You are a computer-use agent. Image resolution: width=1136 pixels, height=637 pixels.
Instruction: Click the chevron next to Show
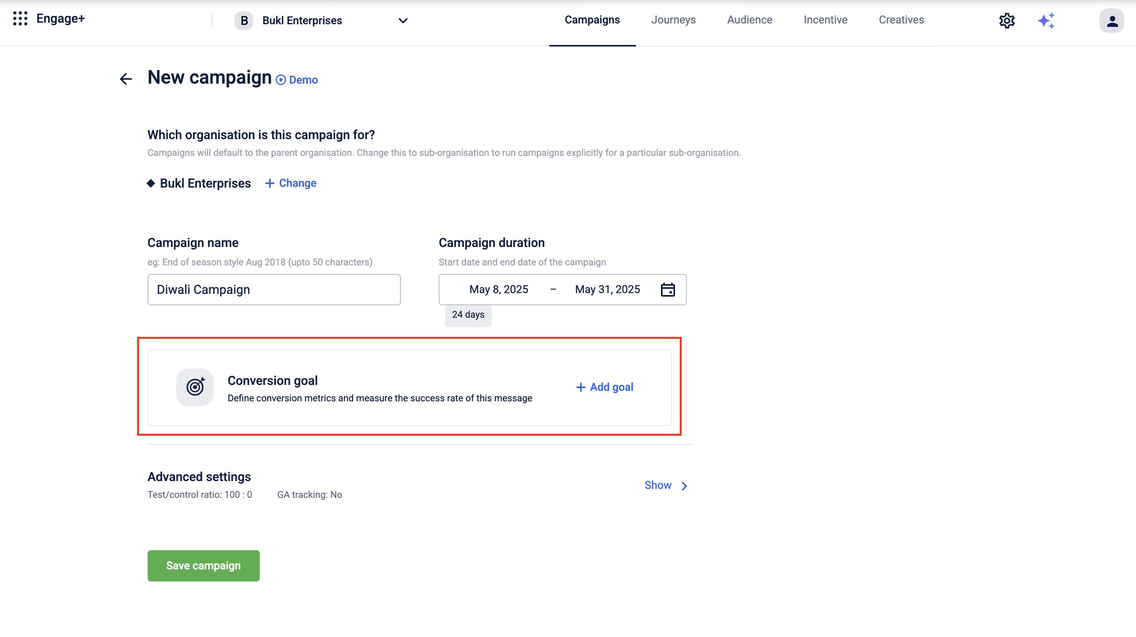[684, 486]
